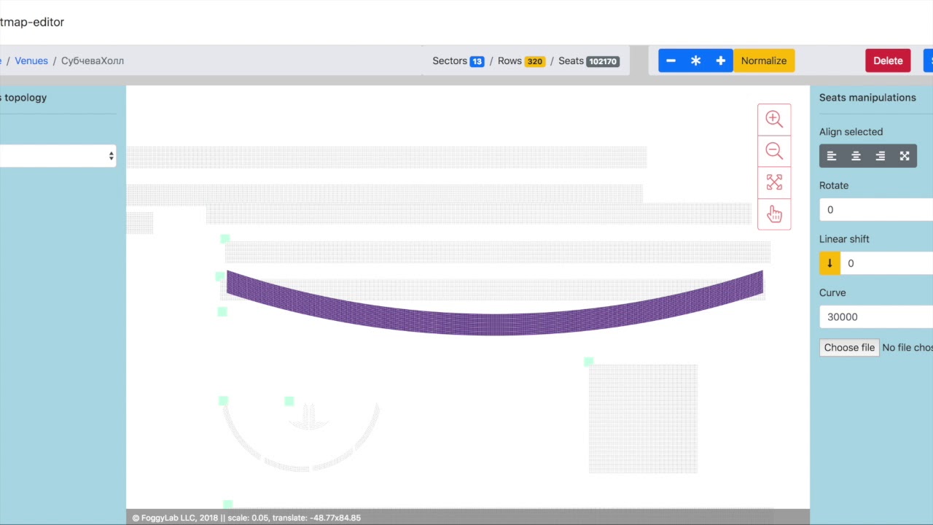Screen dimensions: 933x525
Task: Focus the Rotate input field
Action: (x=876, y=210)
